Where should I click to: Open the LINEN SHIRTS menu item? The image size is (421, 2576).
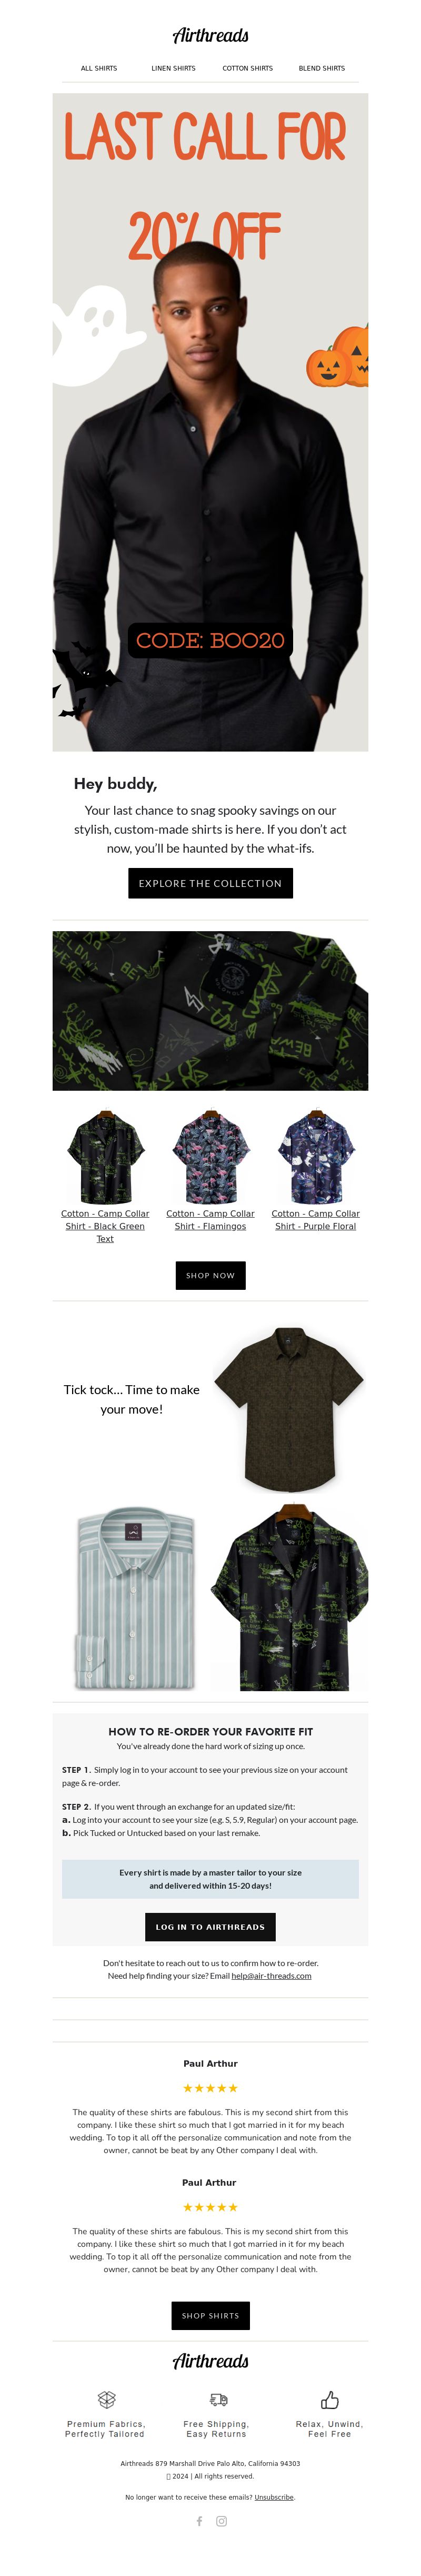pyautogui.click(x=173, y=68)
